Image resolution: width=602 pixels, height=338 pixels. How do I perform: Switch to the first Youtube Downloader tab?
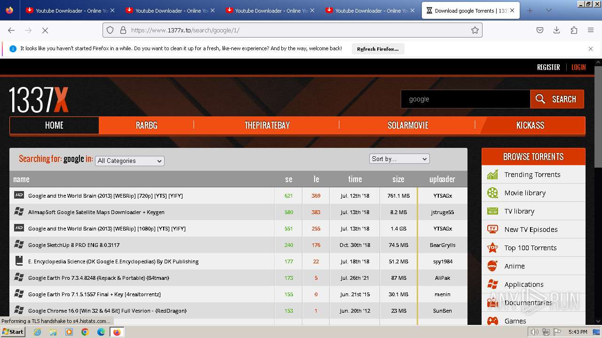pos(71,10)
